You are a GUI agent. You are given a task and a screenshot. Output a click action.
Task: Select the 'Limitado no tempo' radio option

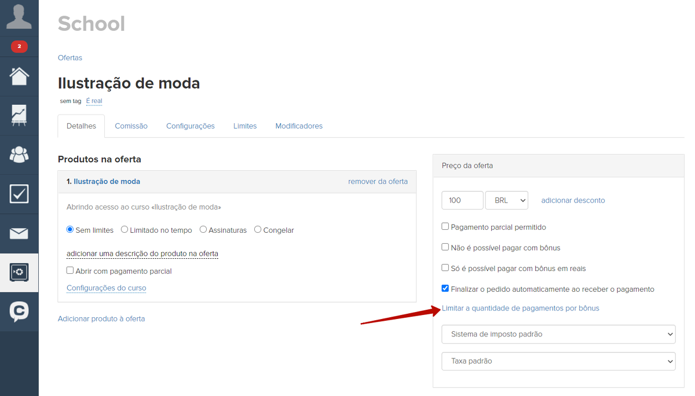[x=125, y=230]
